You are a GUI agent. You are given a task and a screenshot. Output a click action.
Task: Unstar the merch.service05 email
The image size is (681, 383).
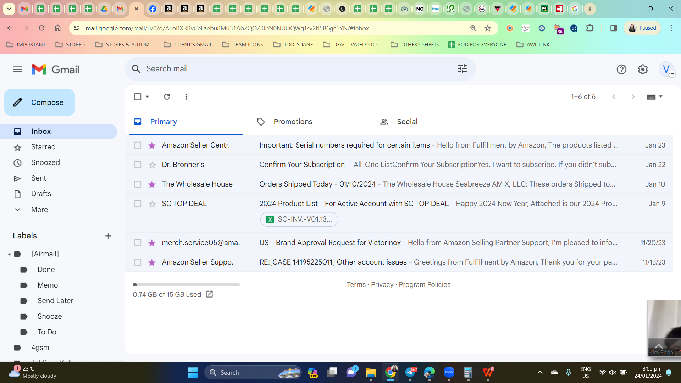coord(152,243)
